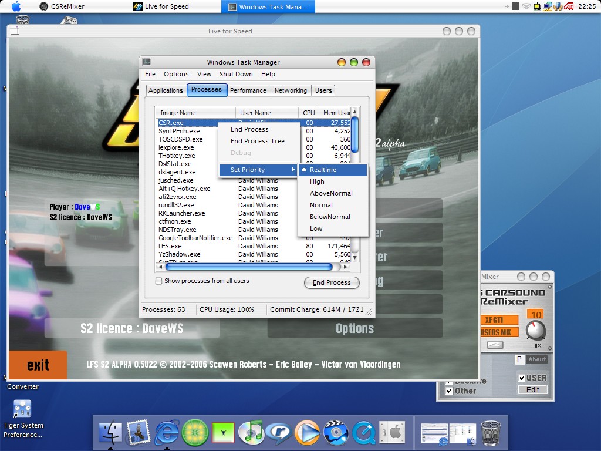This screenshot has height=451, width=601.
Task: Launch QuickTime from the dock
Action: pos(364,433)
